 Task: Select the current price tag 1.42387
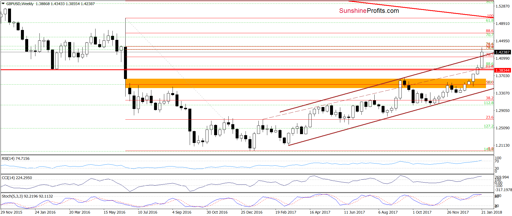503,52
